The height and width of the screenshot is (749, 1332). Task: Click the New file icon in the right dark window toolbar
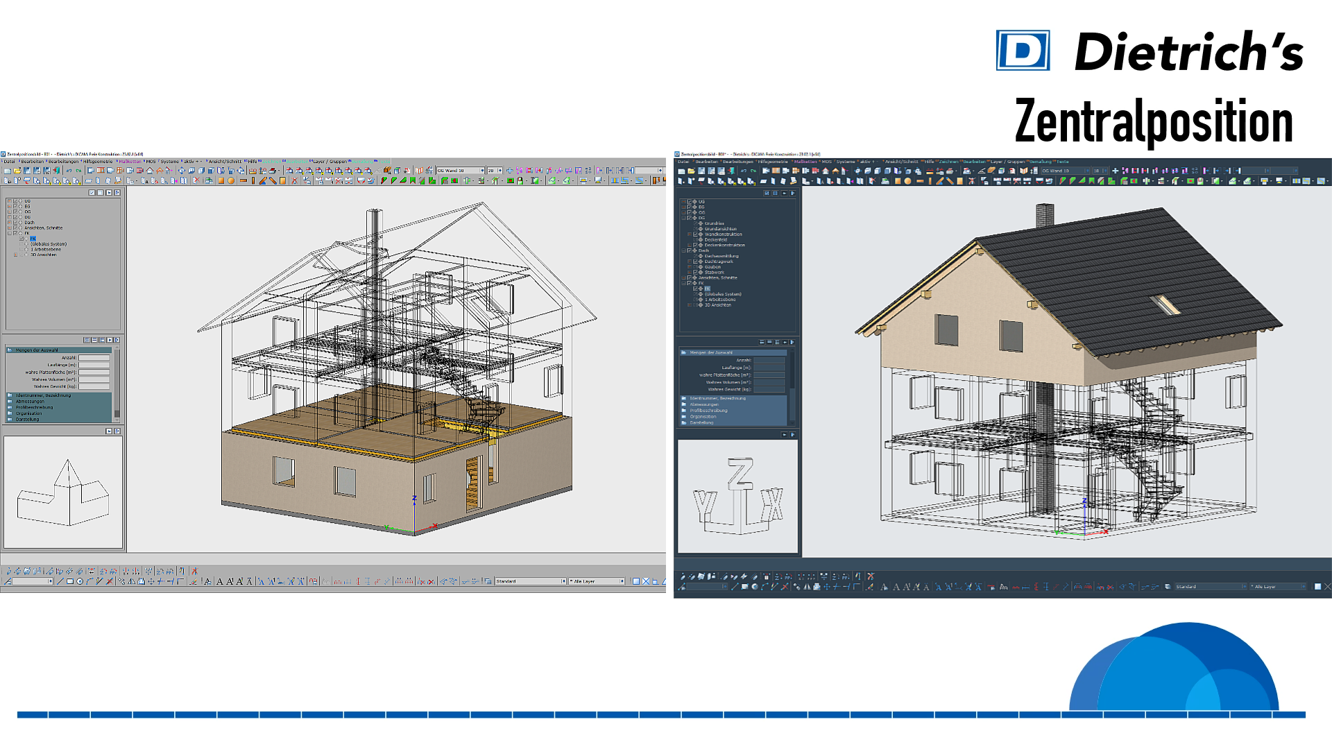681,171
